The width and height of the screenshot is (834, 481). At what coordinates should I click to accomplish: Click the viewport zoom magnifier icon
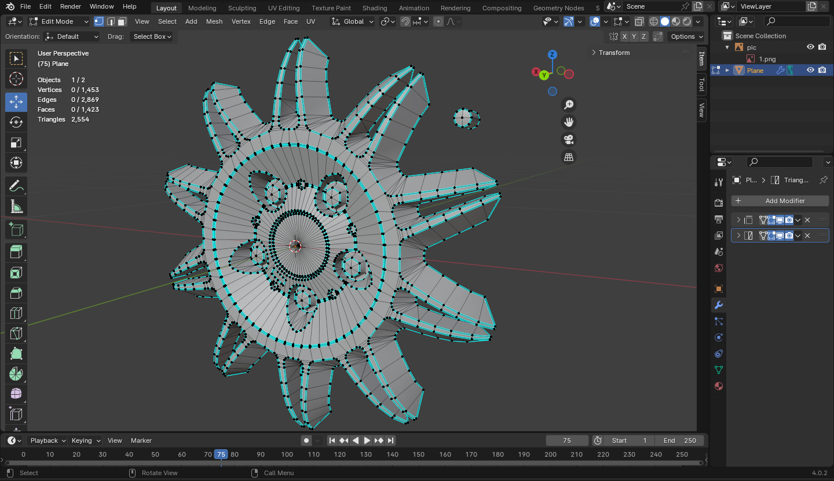point(569,104)
